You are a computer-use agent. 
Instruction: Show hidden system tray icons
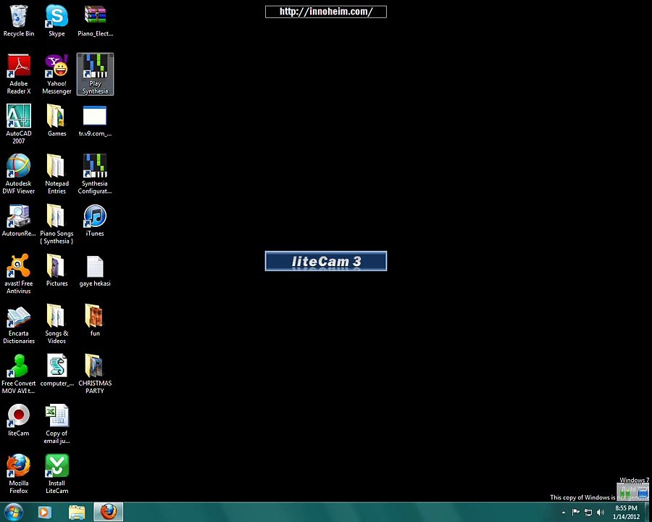coord(564,513)
